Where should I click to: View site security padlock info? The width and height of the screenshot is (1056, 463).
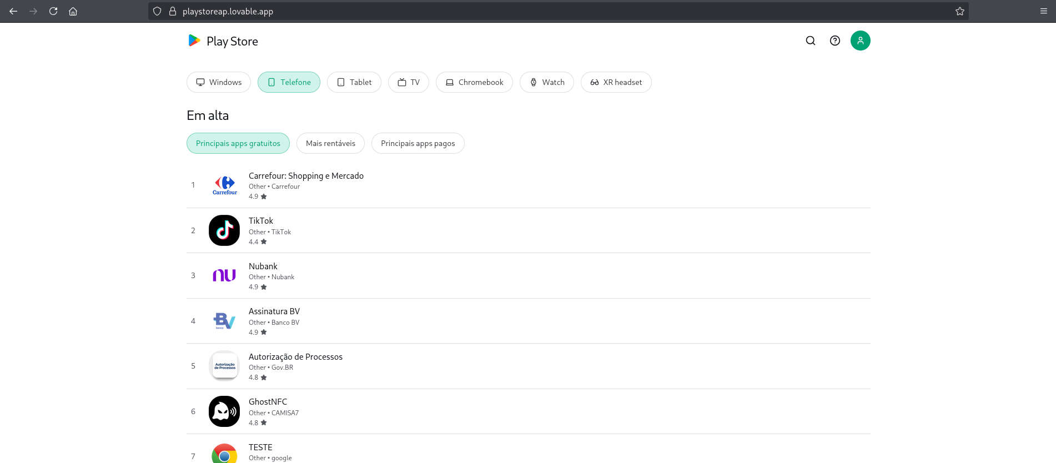[173, 11]
